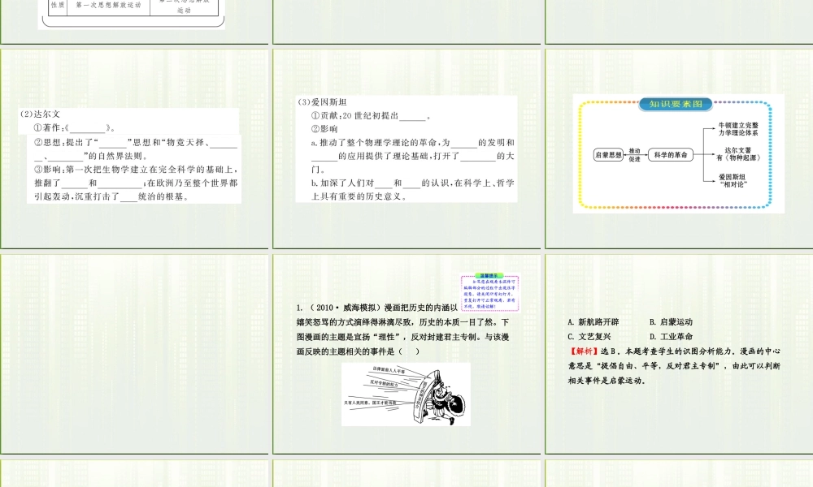Click the 牛顿建立完整力学理论体系 label
Viewport: 813px width, 487px height.
[738, 129]
